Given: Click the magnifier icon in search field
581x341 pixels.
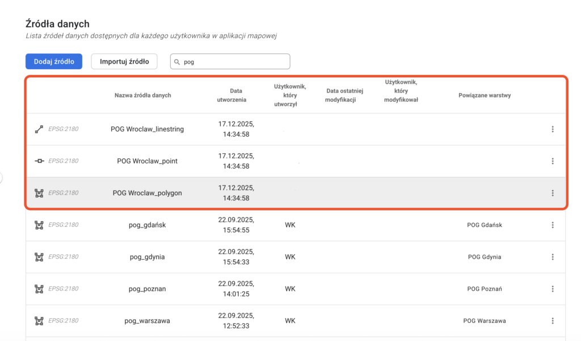Looking at the screenshot, I should click(178, 62).
